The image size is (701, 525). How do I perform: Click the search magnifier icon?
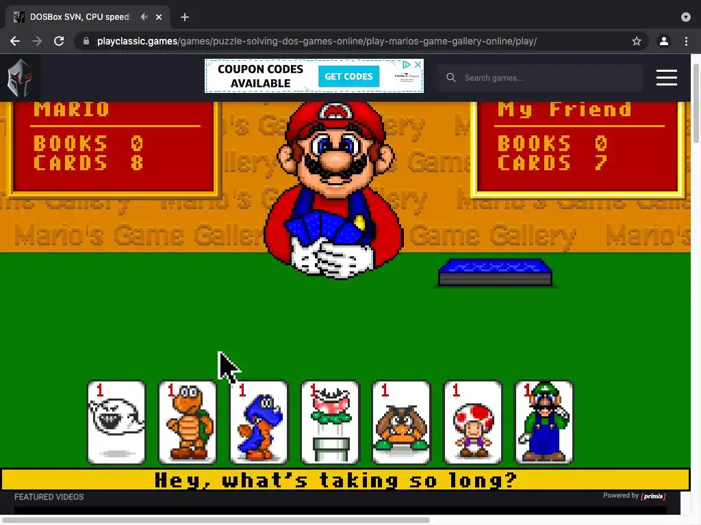coord(451,78)
